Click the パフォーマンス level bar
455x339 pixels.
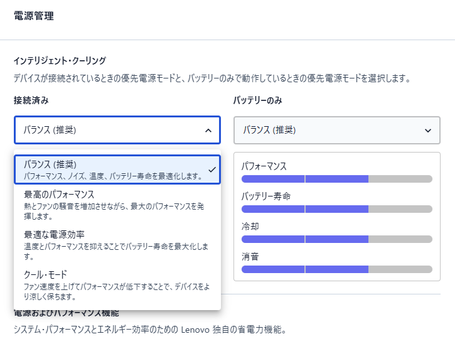(337, 179)
